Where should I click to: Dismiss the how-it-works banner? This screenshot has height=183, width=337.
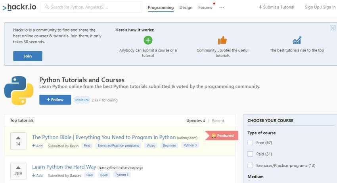pos(333,28)
